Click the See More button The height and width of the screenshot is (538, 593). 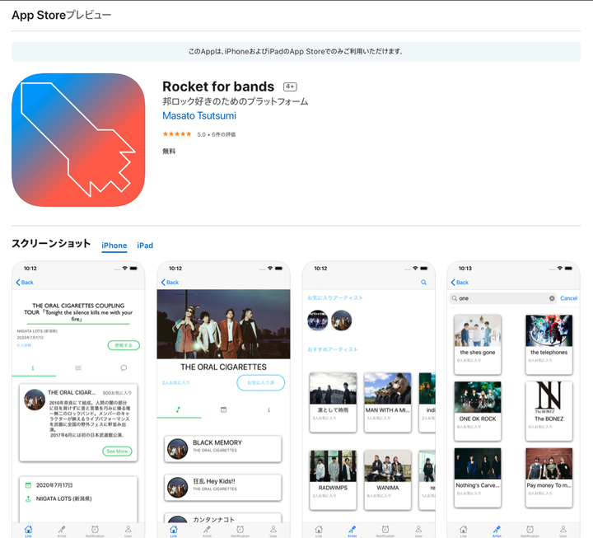pyautogui.click(x=117, y=451)
